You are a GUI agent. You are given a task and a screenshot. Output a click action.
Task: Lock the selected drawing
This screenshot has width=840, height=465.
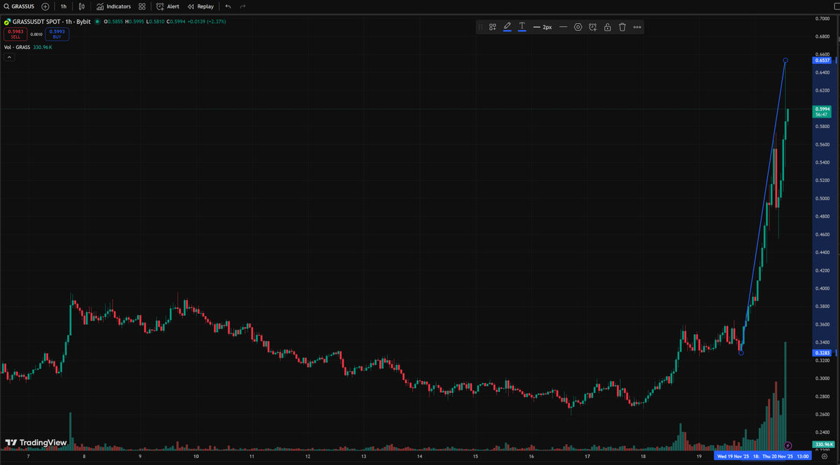click(x=608, y=27)
